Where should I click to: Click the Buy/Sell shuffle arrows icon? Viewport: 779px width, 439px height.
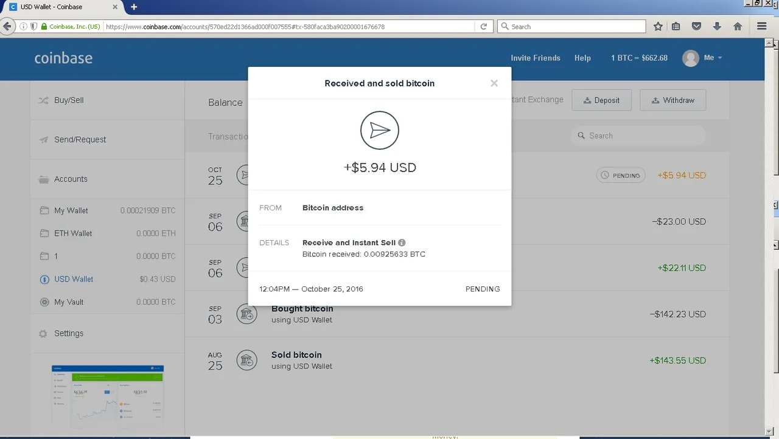click(43, 100)
